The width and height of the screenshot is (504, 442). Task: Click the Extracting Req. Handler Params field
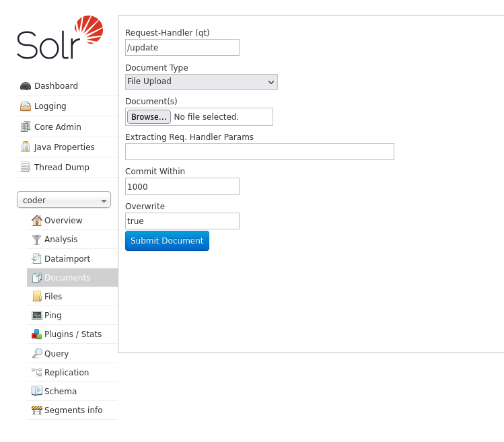click(259, 152)
